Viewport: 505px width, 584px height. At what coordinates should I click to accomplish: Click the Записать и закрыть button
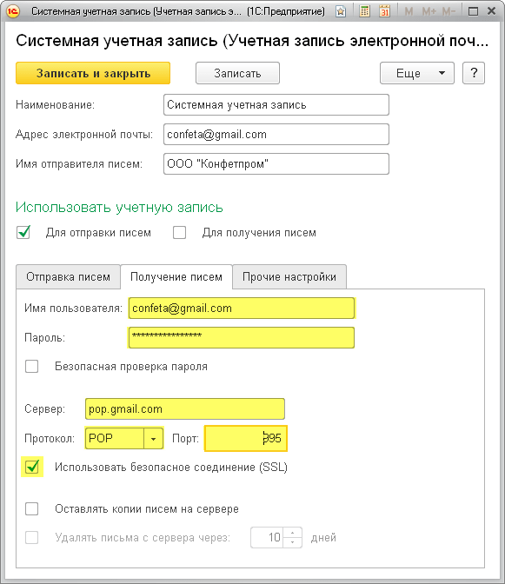point(93,73)
